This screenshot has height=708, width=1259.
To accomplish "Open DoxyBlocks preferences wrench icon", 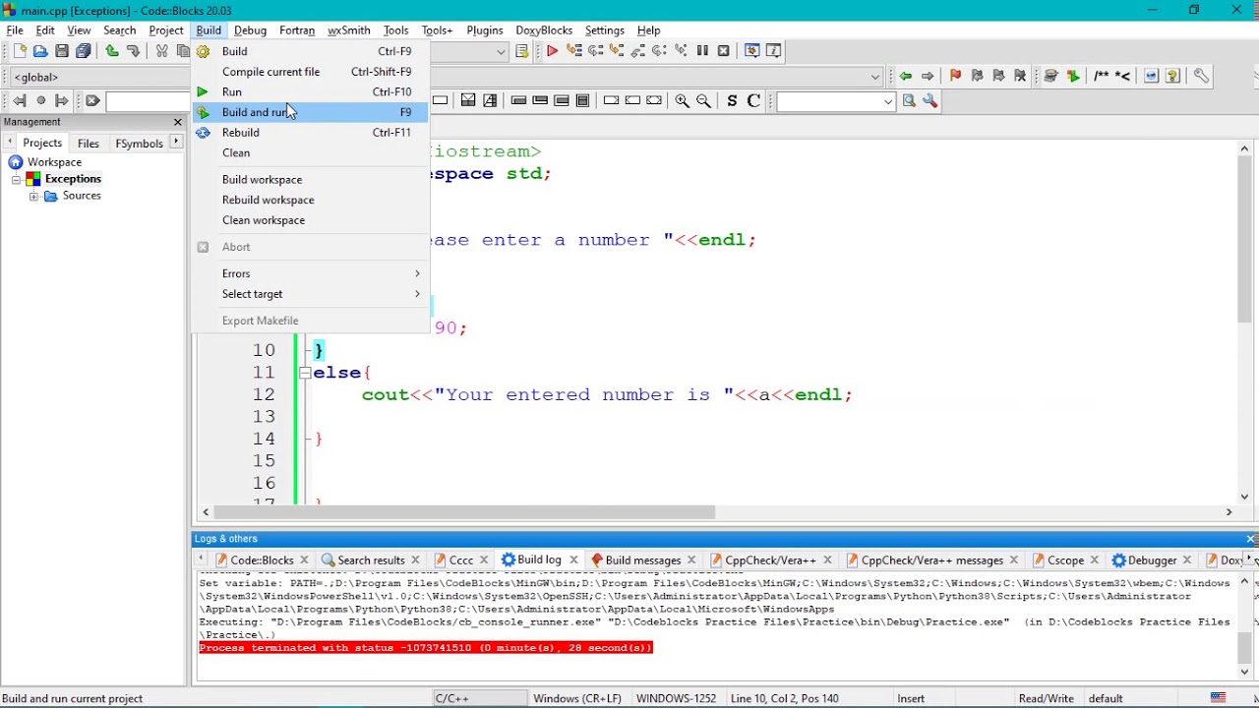I will 1201,76.
